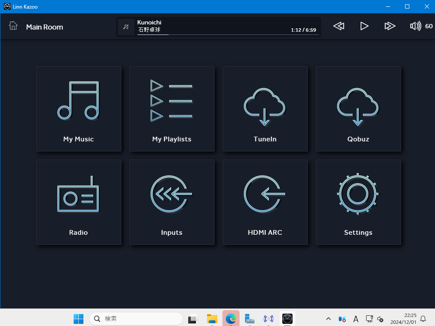Seek in the track progress bar
This screenshot has width=435, height=326.
click(228, 35)
